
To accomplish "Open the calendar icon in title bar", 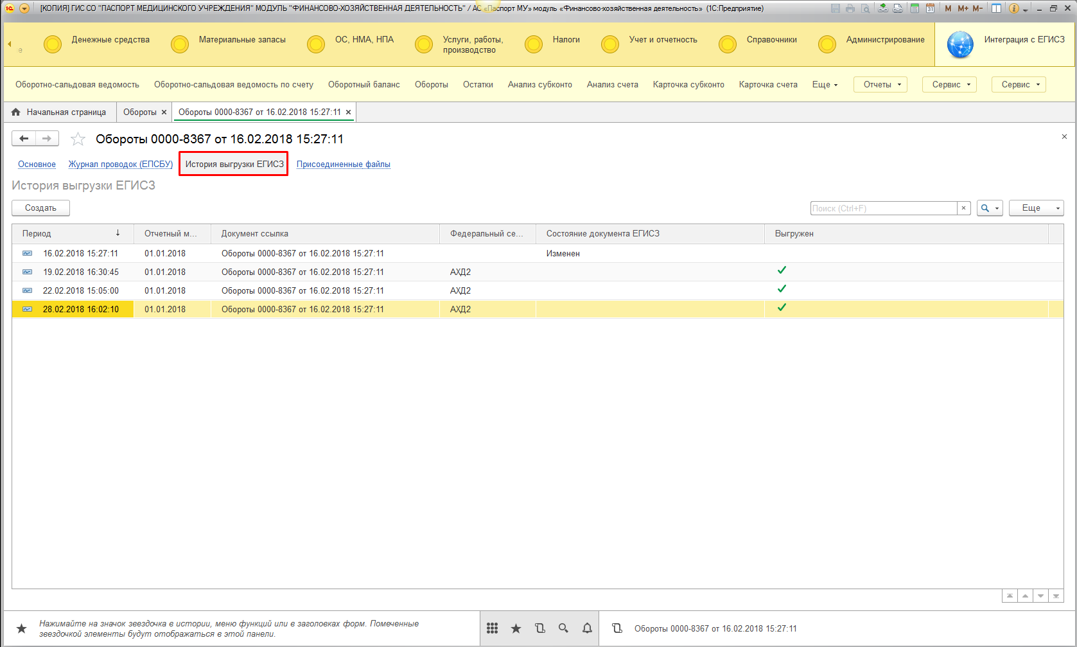I will pyautogui.click(x=929, y=8).
